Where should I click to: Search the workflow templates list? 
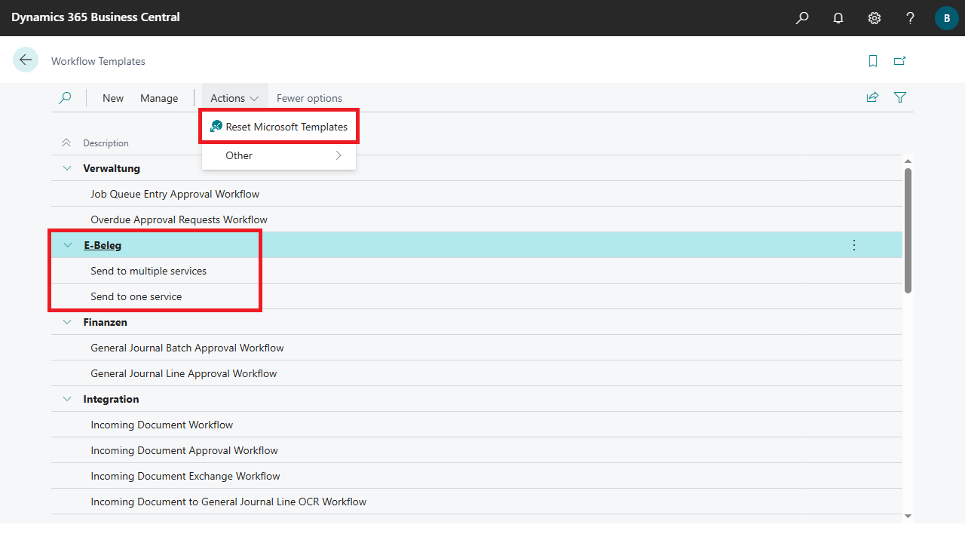pyautogui.click(x=66, y=97)
